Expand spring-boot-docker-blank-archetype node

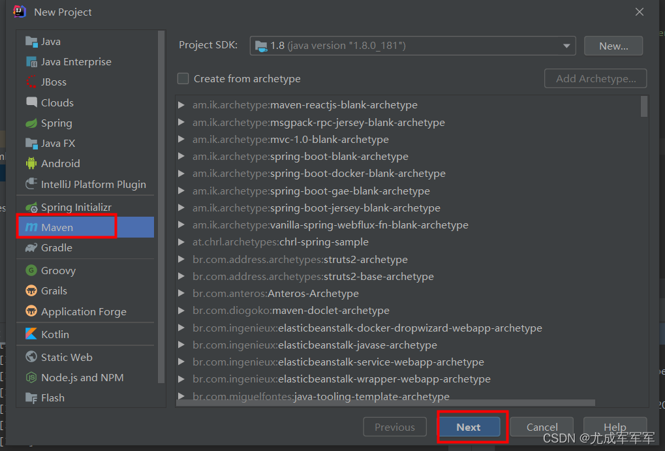(x=181, y=174)
